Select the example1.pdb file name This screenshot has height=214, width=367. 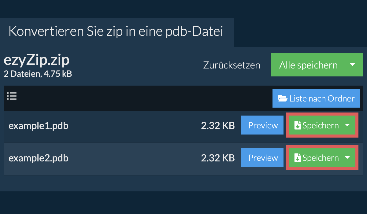38,126
